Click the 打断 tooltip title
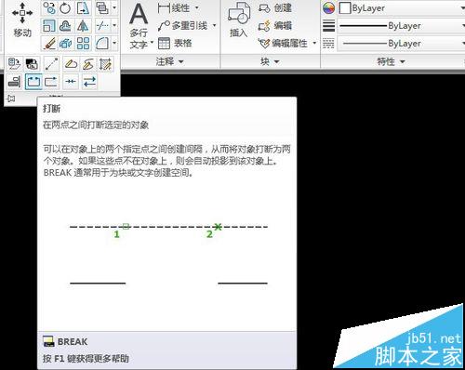Viewport: 465px width, 370px height. pos(51,109)
